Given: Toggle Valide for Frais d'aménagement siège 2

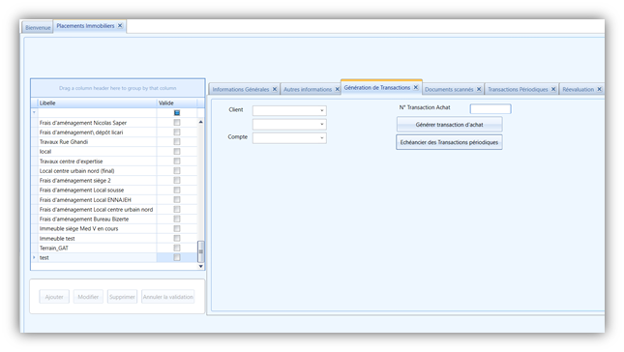Looking at the screenshot, I should click(177, 180).
